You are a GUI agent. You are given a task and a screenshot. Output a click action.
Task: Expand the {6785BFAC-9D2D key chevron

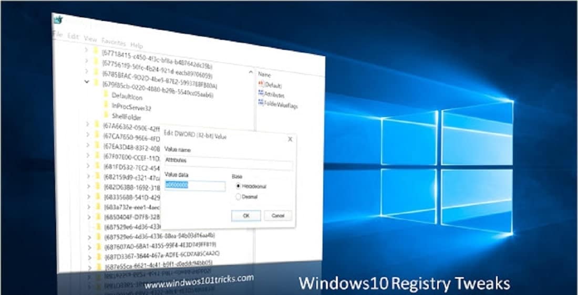coord(86,71)
